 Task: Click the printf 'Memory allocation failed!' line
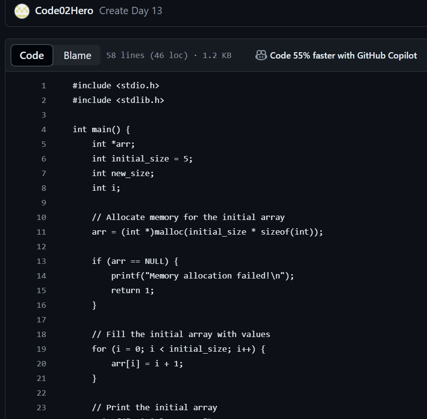(203, 276)
